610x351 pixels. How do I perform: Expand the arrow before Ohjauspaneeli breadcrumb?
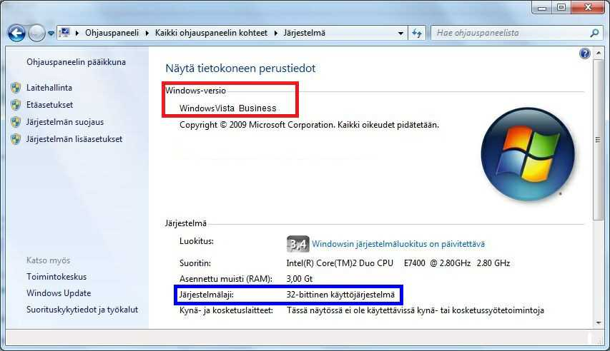click(77, 33)
